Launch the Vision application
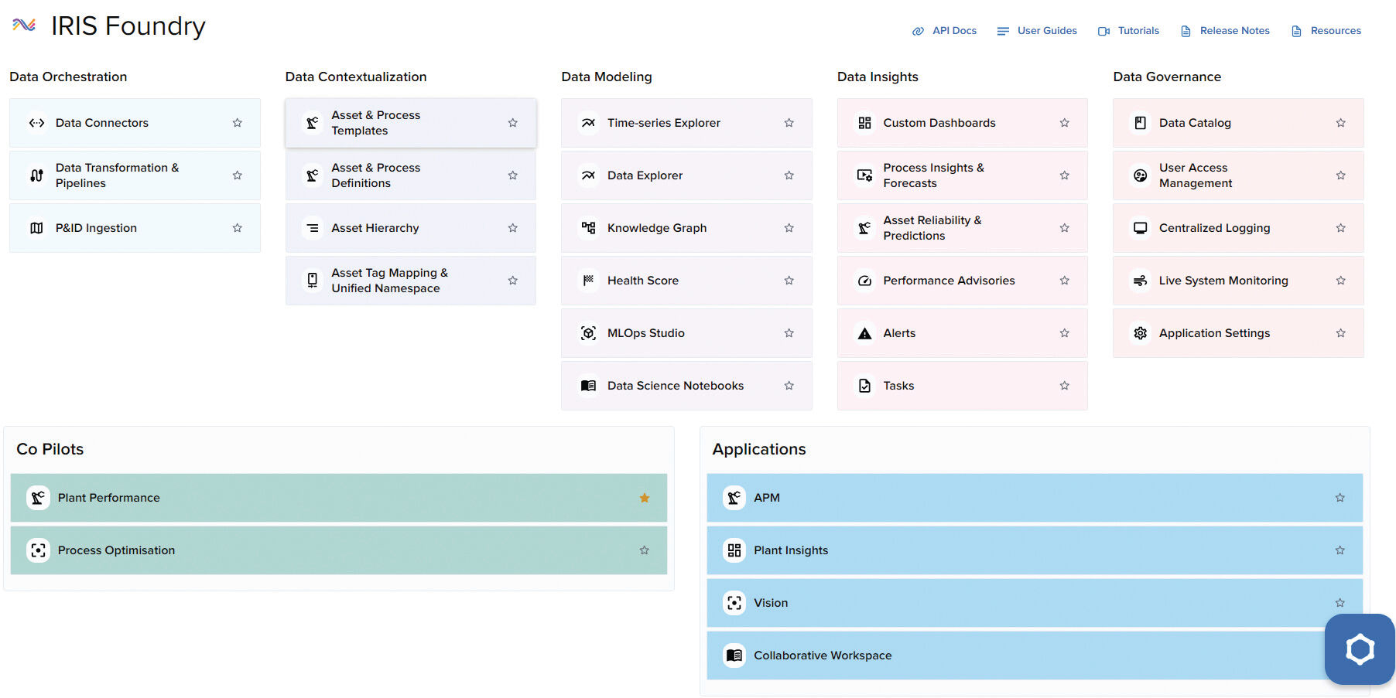Viewport: 1396px width, 698px height. point(771,602)
